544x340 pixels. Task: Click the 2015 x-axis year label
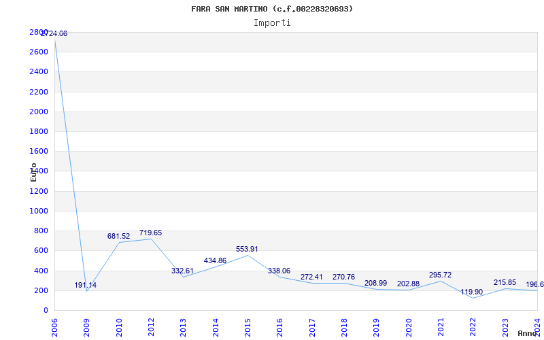(x=248, y=327)
